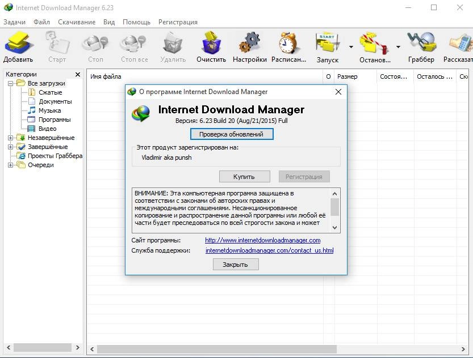Click the IDM icon in main title bar
Viewport: 473px width, 358px height.
click(8, 7)
